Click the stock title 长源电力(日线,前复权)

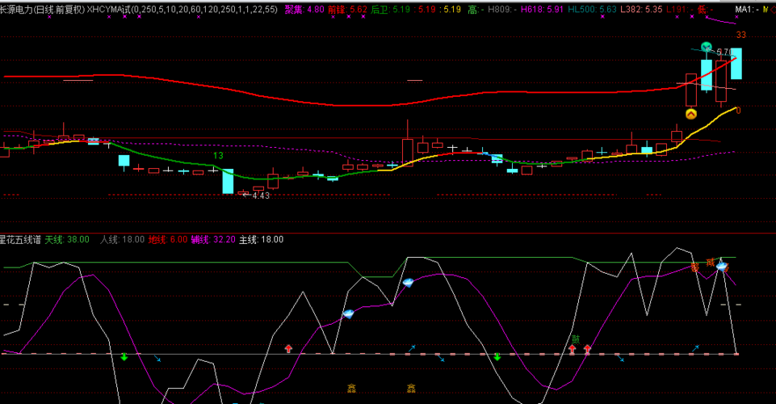(42, 10)
